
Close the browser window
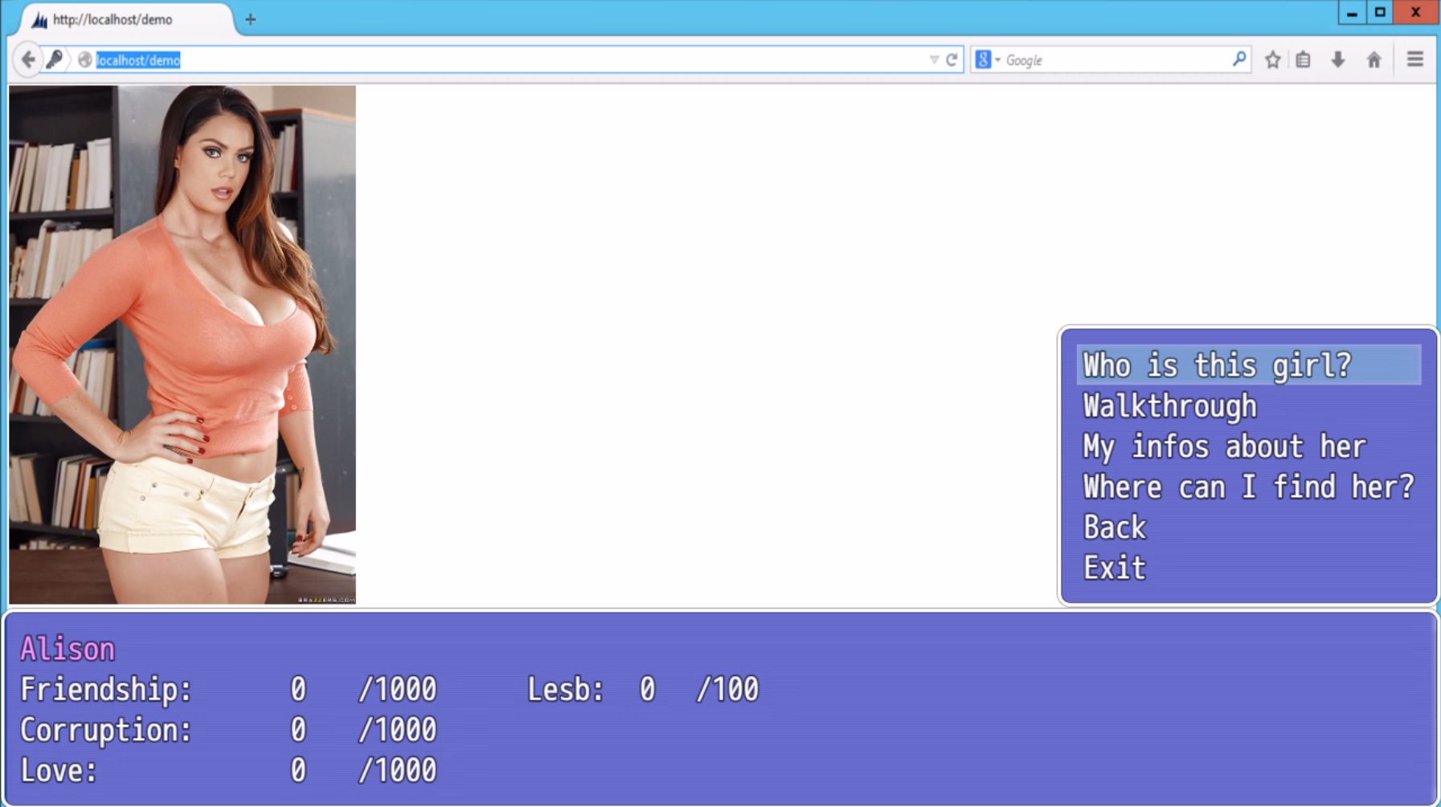(x=1416, y=12)
